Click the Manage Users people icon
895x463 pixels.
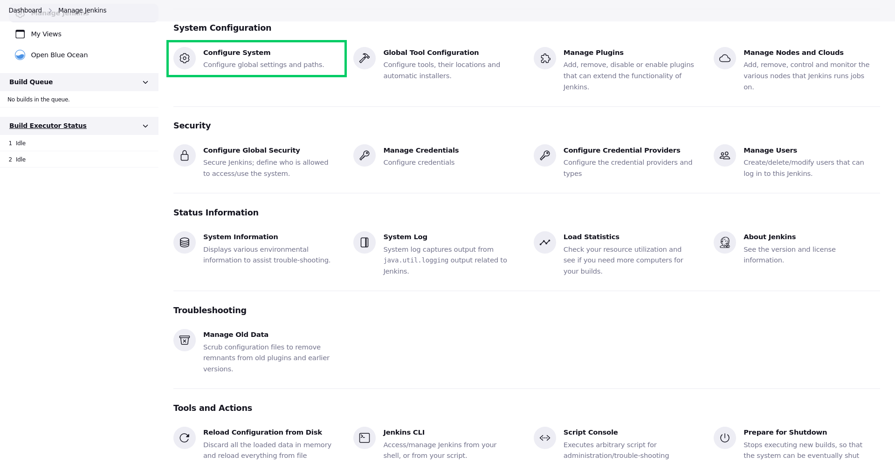click(x=725, y=155)
